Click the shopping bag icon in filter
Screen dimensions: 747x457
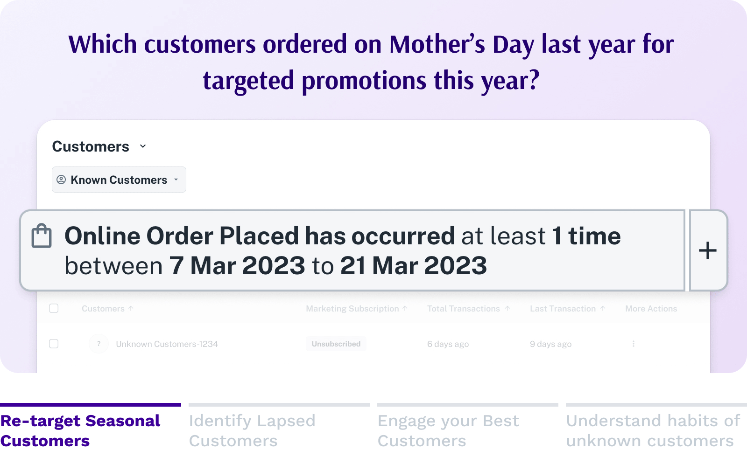pos(42,236)
